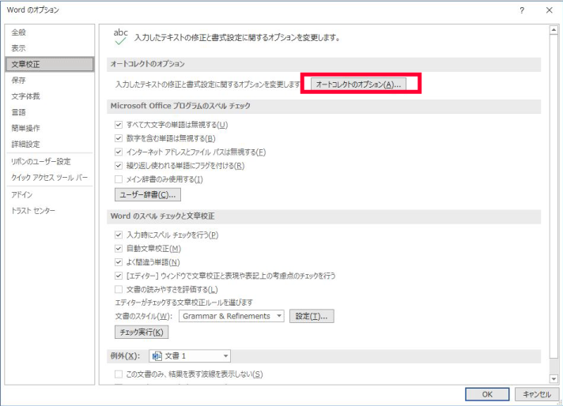Image resolution: width=563 pixels, height=406 pixels.
Task: Toggle すべて大文字の単語は無視する checkbox
Action: pyautogui.click(x=119, y=125)
